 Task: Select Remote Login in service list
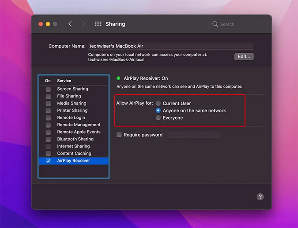coord(71,118)
